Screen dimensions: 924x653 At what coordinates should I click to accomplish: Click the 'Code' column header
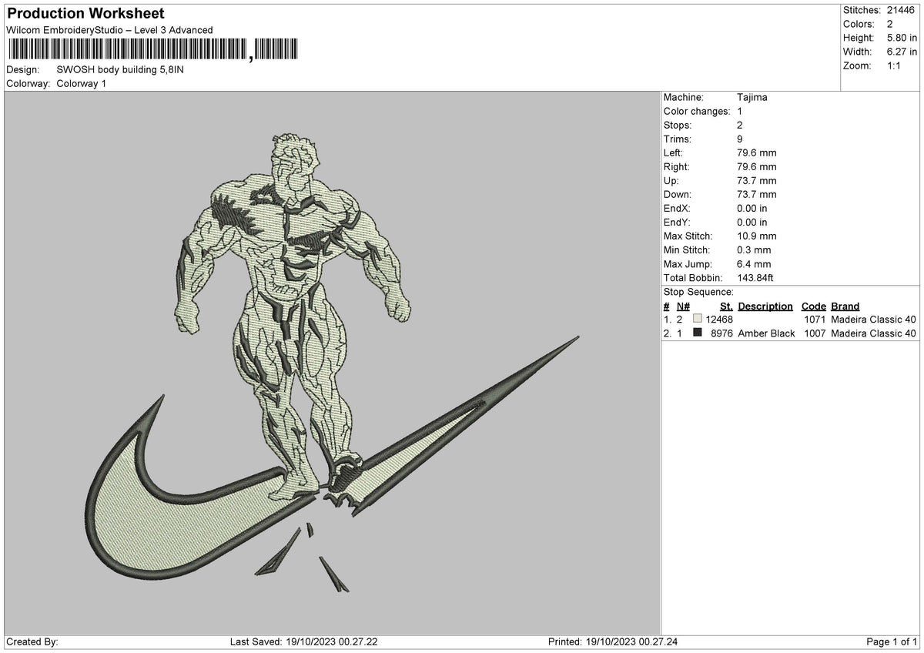[813, 306]
